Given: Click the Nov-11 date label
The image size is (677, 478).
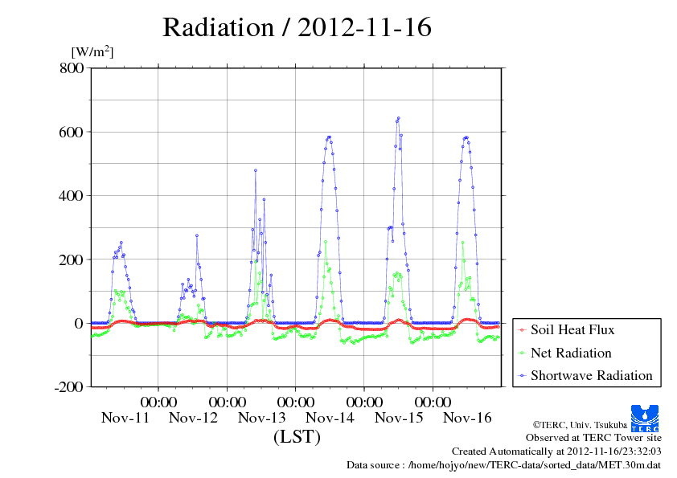Looking at the screenshot, I should pos(125,418).
